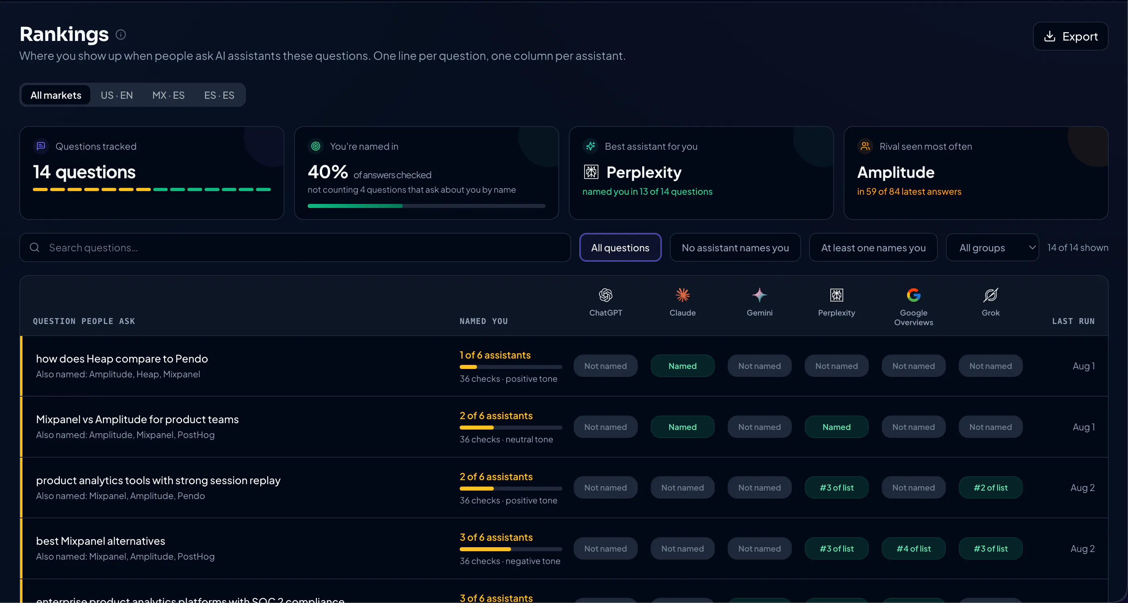Image resolution: width=1128 pixels, height=603 pixels.
Task: Click the Aug 1 date in Heap vs Pendo row
Action: pos(1083,366)
